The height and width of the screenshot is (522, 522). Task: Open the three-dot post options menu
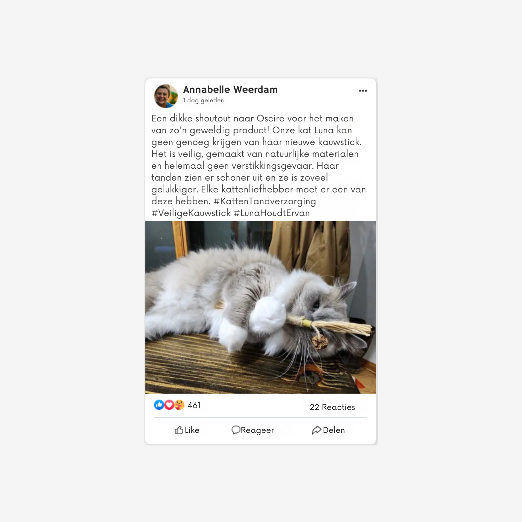pos(363,91)
